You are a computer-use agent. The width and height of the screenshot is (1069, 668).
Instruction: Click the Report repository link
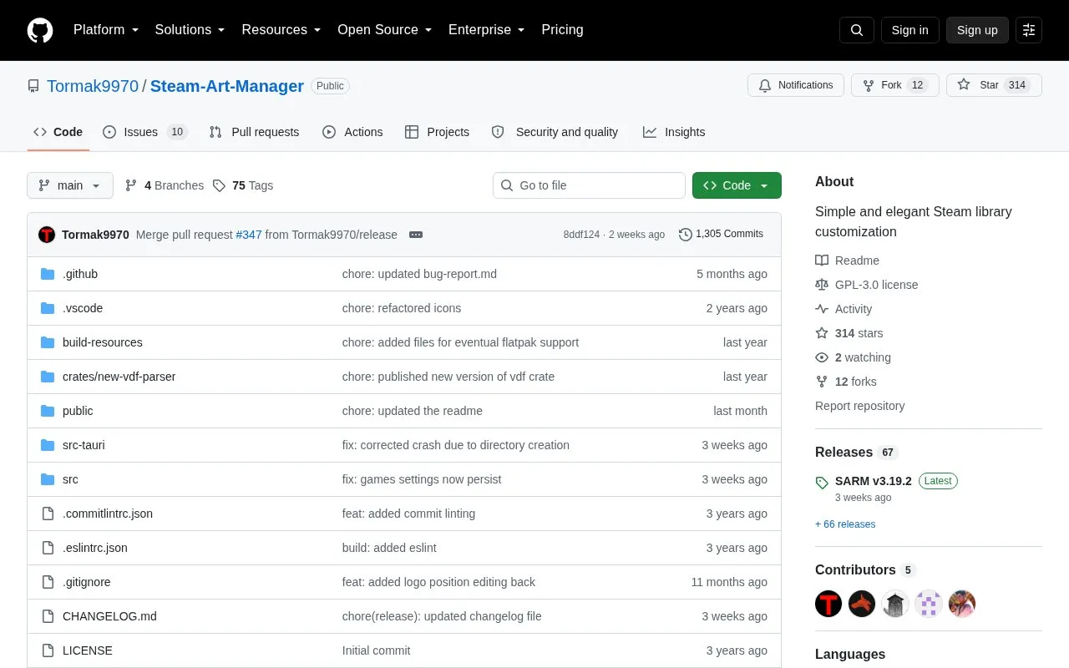(859, 406)
